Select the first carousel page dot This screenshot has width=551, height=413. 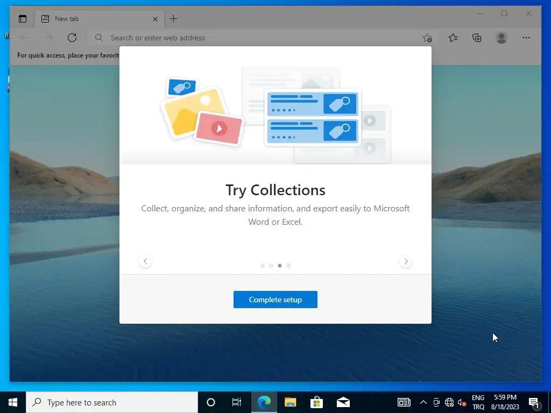(x=263, y=266)
